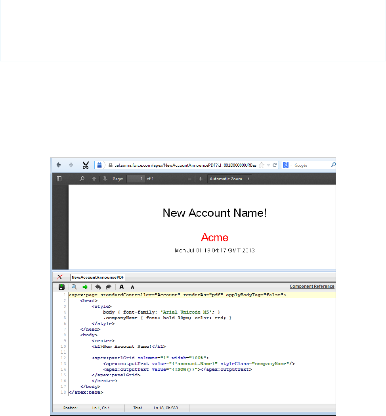Click the font-family style line in code
This screenshot has width=386, height=416.
162,312
